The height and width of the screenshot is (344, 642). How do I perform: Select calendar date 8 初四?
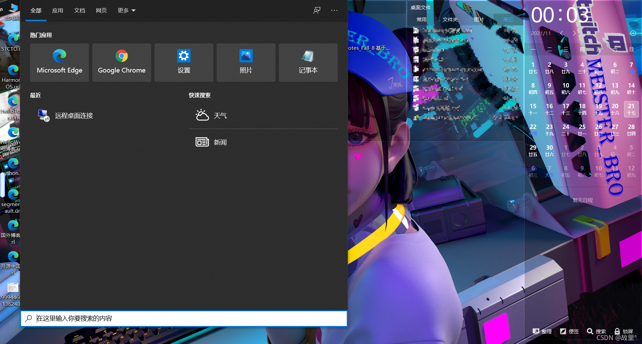533,89
